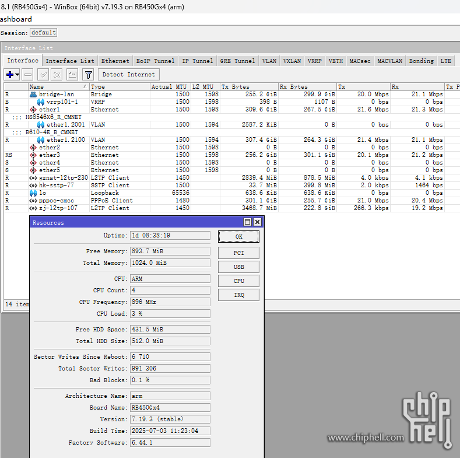Open the VRRP tab

[x=314, y=61]
